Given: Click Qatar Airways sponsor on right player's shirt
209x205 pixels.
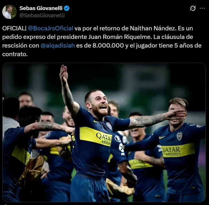Looking at the screenshot, I should [x=171, y=151].
